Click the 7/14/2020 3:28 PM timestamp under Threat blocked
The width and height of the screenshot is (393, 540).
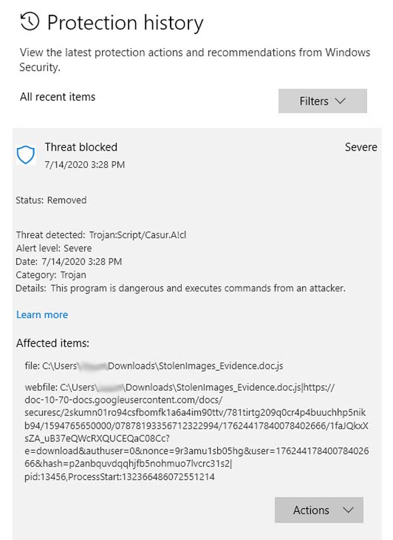pyautogui.click(x=85, y=165)
